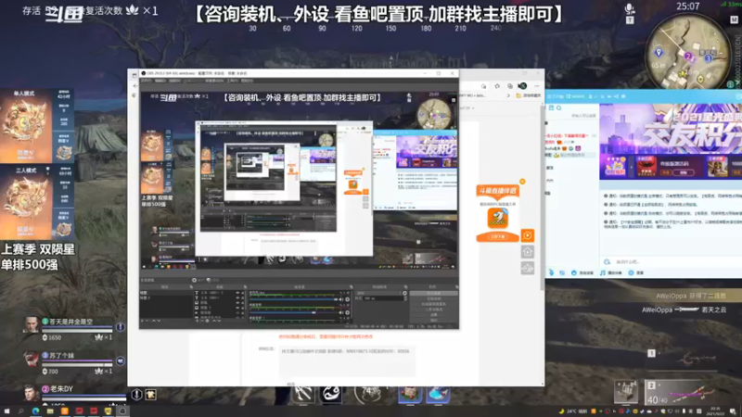Open the 游戏收藏夹 favorites folder
Viewport: 742px width, 417px height.
coord(529,95)
